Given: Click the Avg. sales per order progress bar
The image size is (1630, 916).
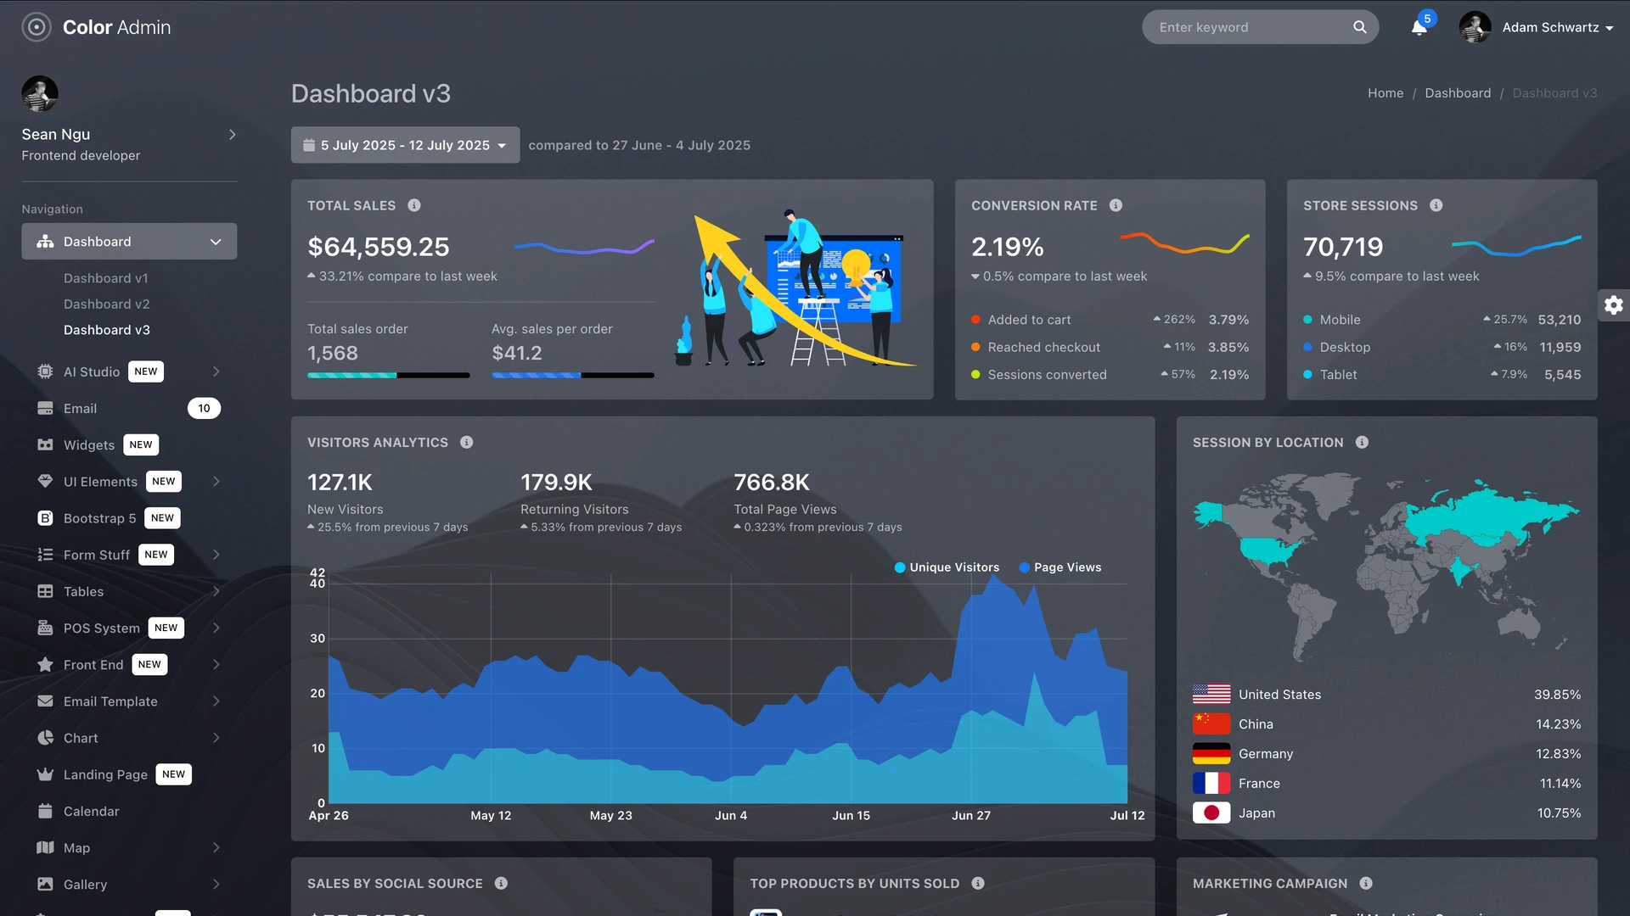Looking at the screenshot, I should point(573,375).
